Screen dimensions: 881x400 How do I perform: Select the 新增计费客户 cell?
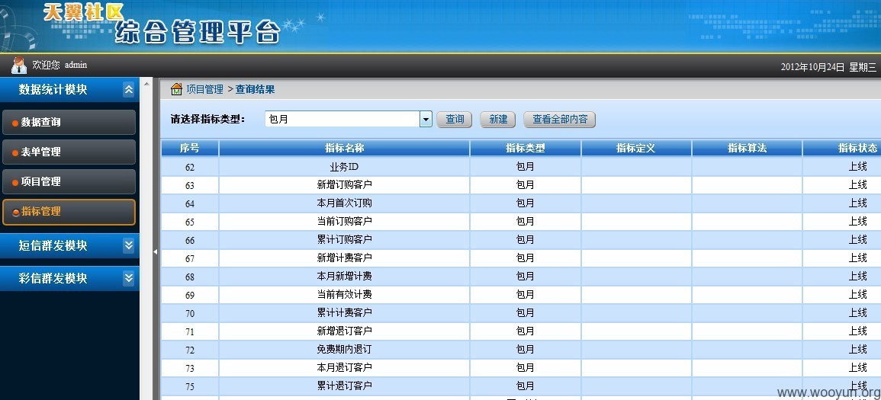click(345, 258)
